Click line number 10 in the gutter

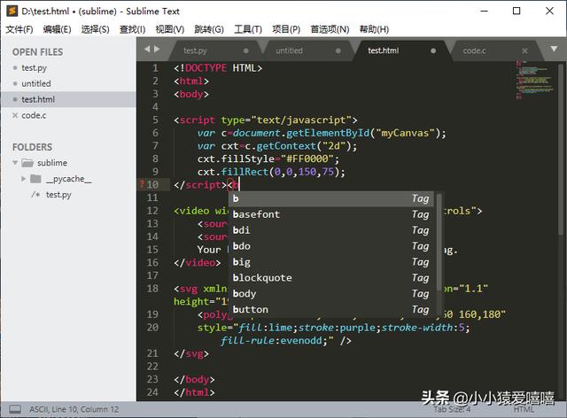[x=152, y=185]
